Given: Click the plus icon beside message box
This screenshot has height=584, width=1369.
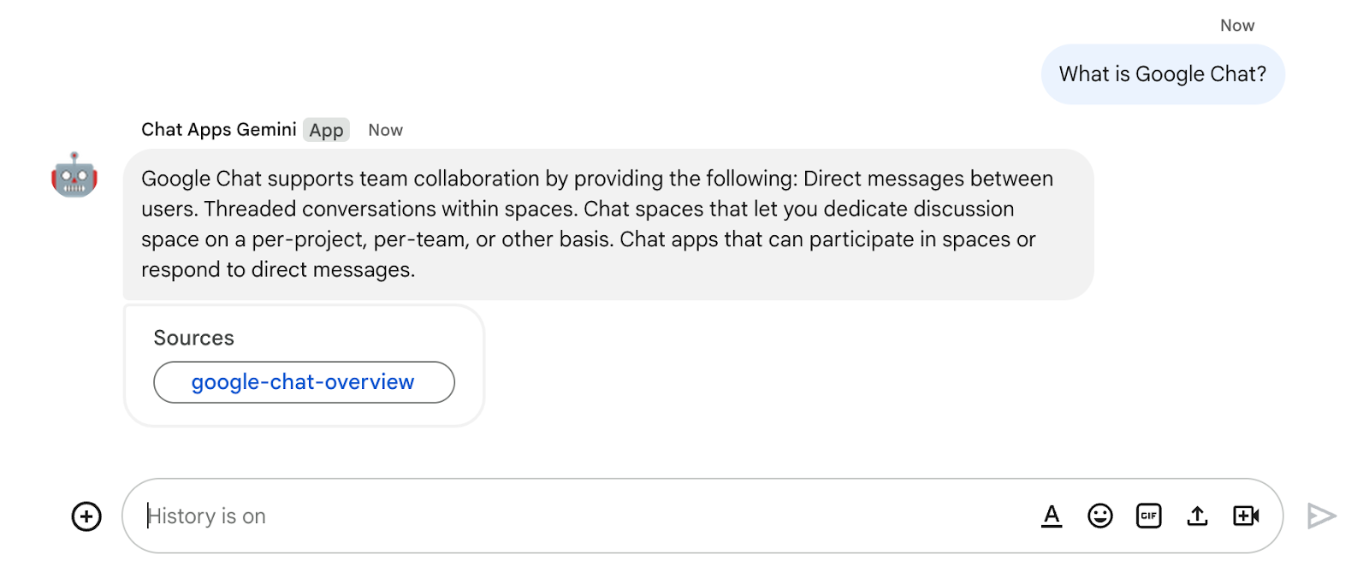Looking at the screenshot, I should 86,516.
